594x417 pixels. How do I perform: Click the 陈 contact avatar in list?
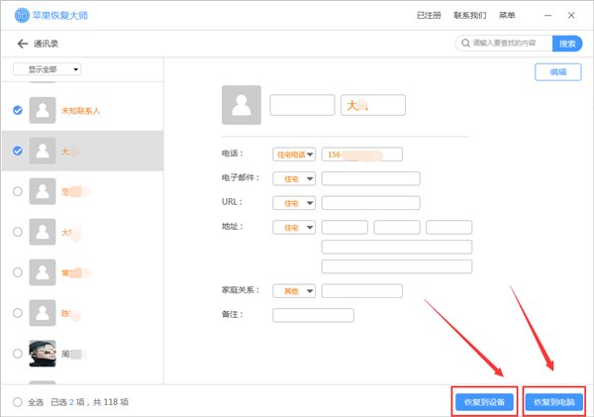[x=43, y=312]
